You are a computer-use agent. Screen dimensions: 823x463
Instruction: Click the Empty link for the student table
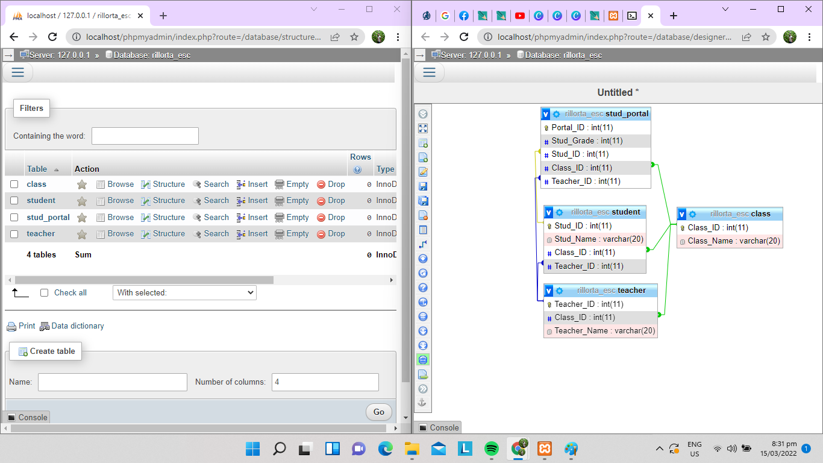(x=292, y=201)
